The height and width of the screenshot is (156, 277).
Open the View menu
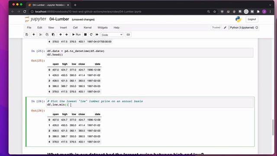51,28
